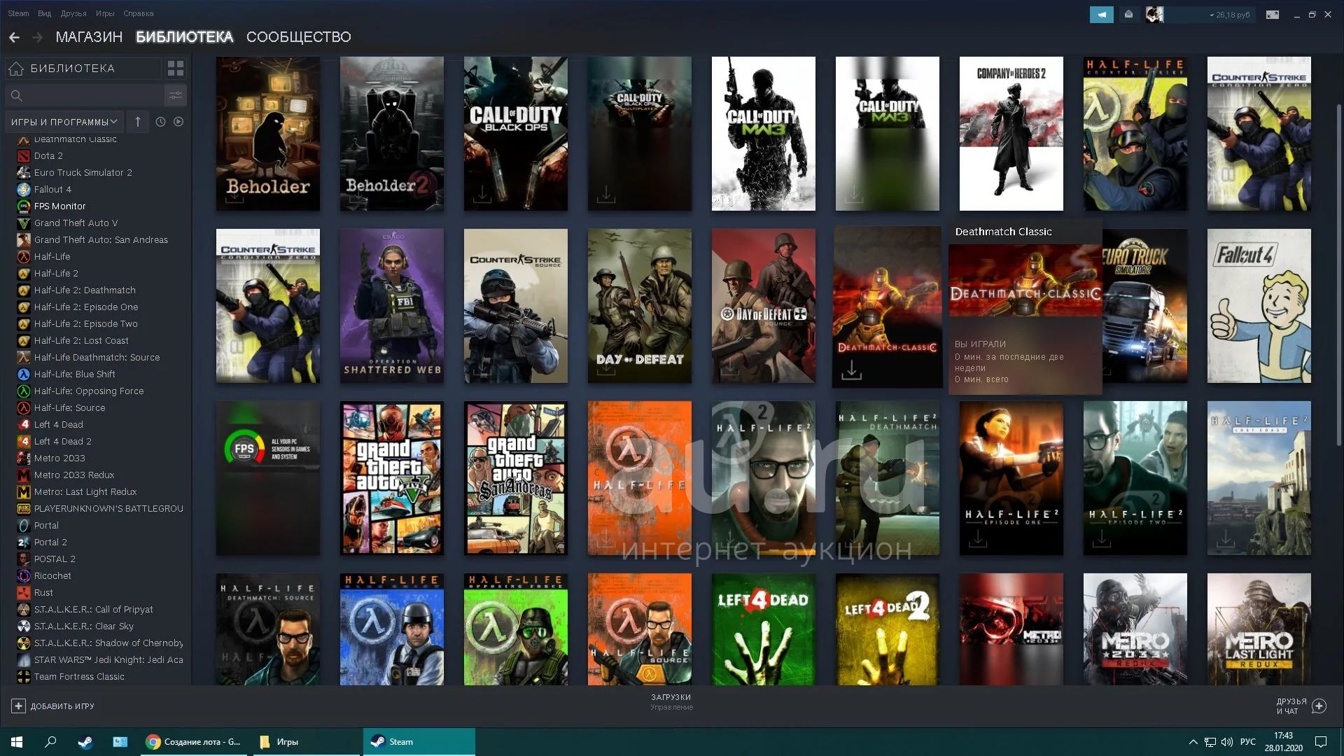This screenshot has width=1344, height=756.
Task: Switch to МАГАЗИН tab
Action: point(89,37)
